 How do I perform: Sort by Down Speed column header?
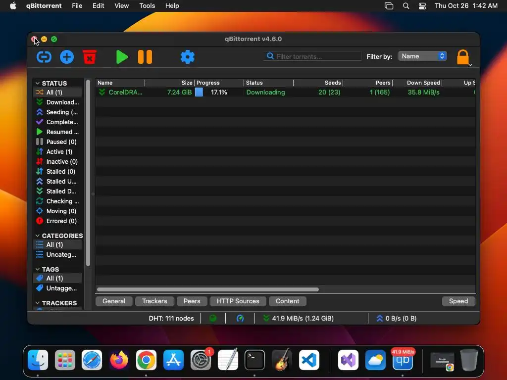[x=417, y=83]
